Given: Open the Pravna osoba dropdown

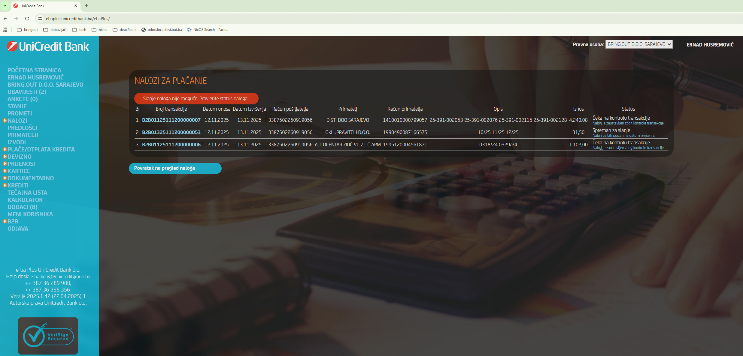Looking at the screenshot, I should coord(639,44).
